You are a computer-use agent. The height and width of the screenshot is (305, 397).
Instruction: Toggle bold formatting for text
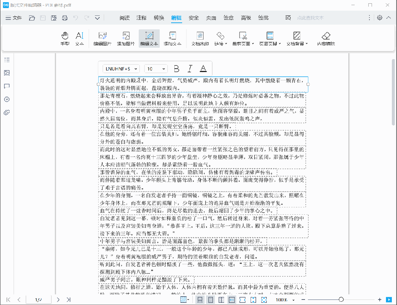click(176, 69)
